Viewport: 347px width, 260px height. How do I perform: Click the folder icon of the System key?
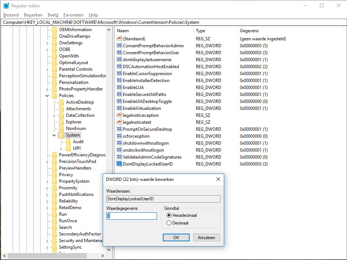click(x=61, y=135)
